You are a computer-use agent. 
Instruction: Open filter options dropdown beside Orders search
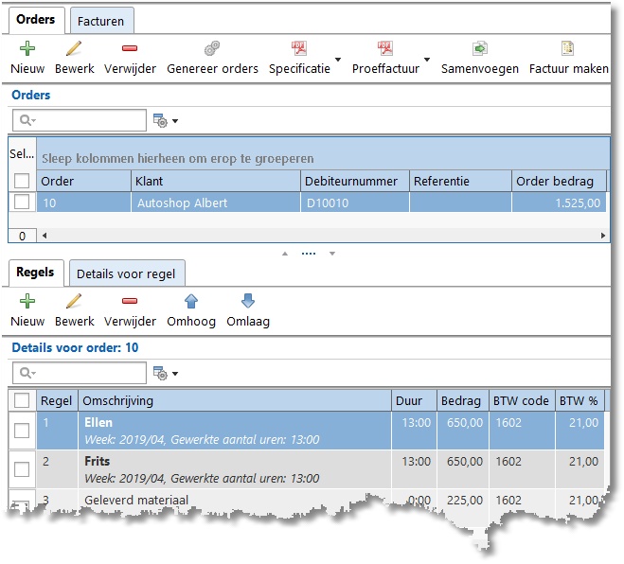click(x=166, y=121)
